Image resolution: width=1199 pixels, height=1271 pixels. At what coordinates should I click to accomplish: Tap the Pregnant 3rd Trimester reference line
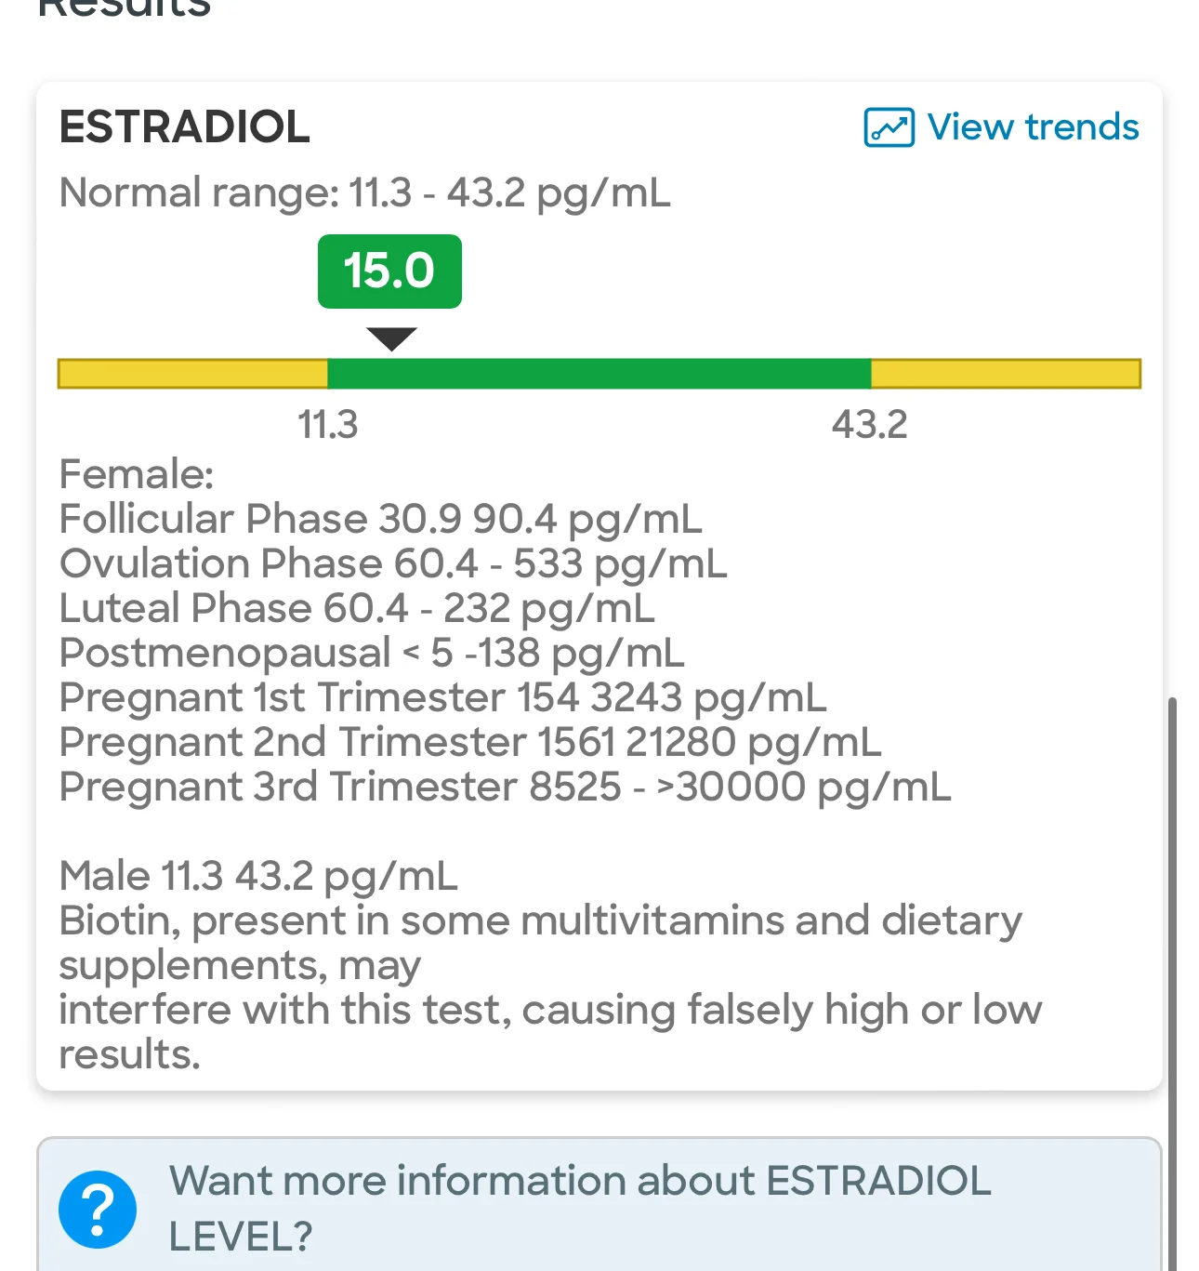pyautogui.click(x=505, y=787)
